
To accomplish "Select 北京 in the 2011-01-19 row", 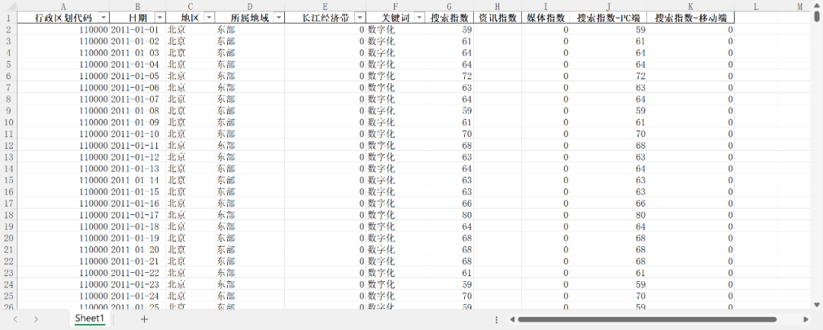I will pos(191,238).
